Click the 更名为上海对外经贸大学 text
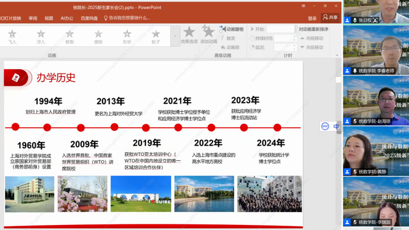This screenshot has width=409, height=230. (x=118, y=114)
